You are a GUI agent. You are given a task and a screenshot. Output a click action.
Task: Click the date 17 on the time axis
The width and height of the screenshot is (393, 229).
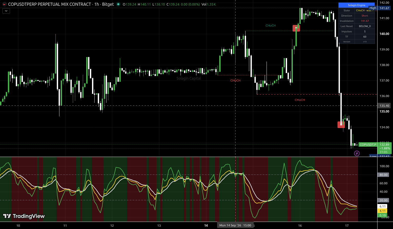click(347, 226)
